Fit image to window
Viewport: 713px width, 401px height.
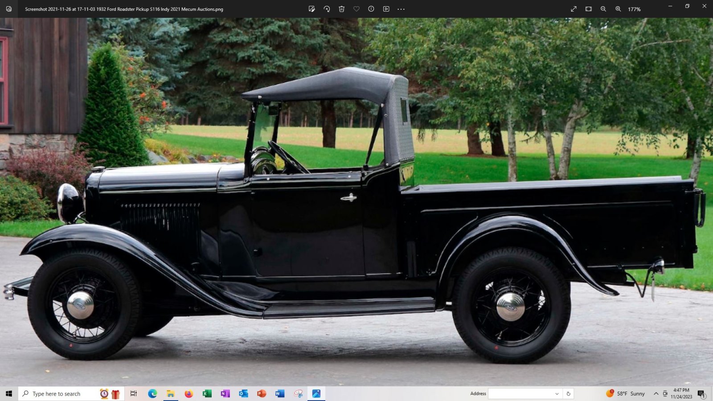pyautogui.click(x=589, y=9)
